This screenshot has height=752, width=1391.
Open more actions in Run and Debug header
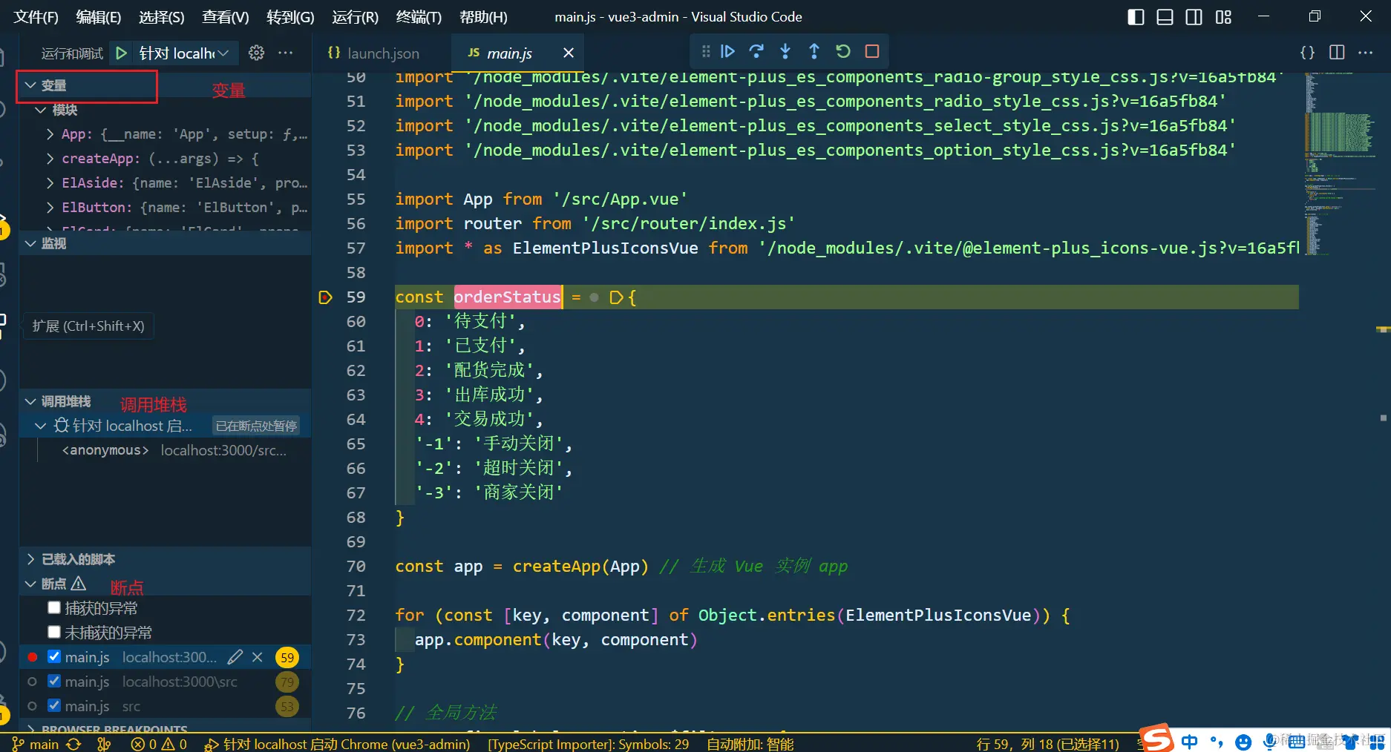[286, 53]
